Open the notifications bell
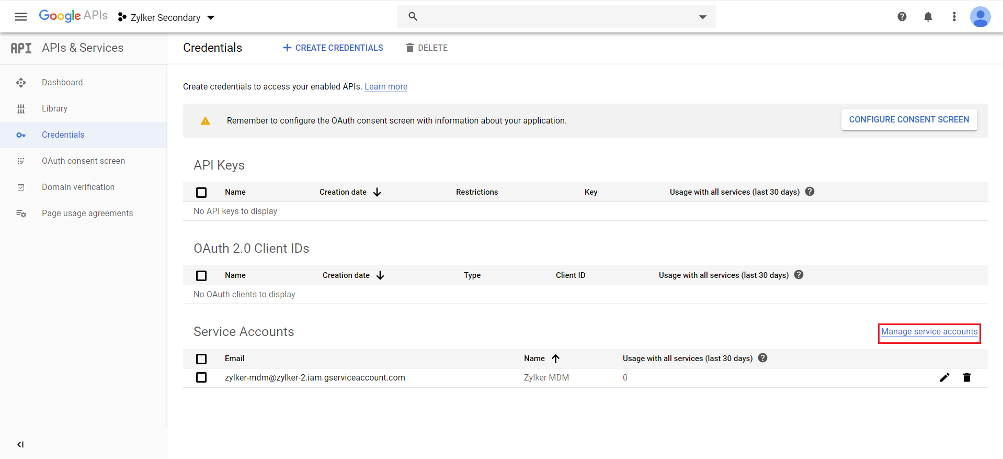The image size is (1003, 459). click(928, 17)
